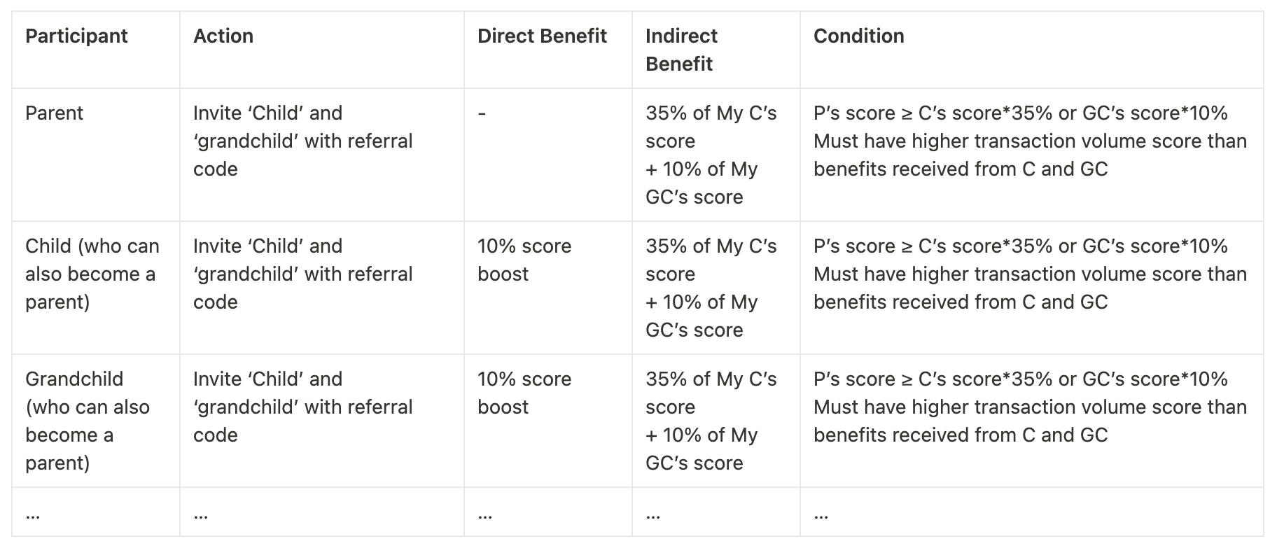Screen dimensions: 1284x553
Task: Click the Direct Benefit column header
Action: click(x=542, y=36)
